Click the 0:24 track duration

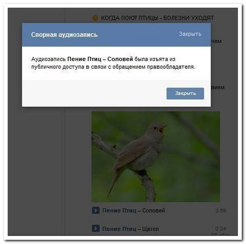point(221,229)
